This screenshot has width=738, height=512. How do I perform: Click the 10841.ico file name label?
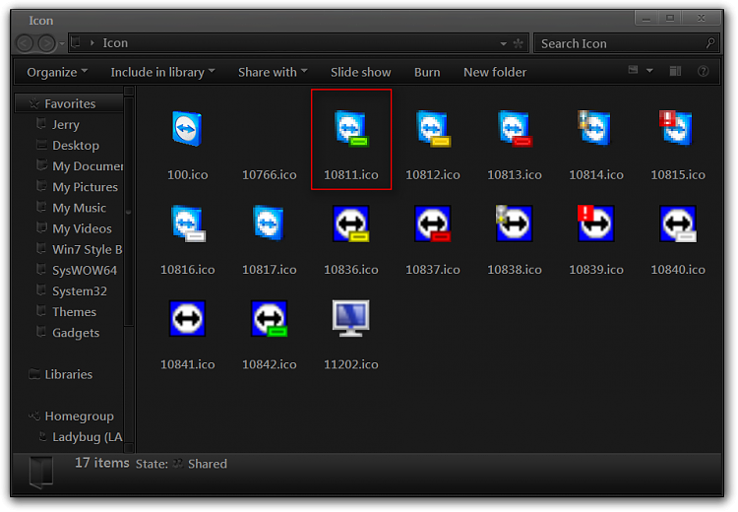pyautogui.click(x=188, y=364)
